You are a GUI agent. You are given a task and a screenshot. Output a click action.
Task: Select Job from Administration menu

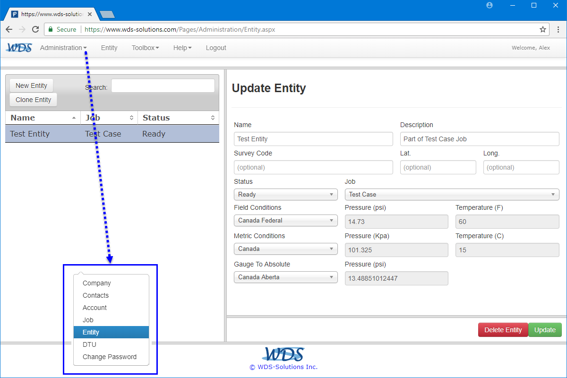pos(111,320)
